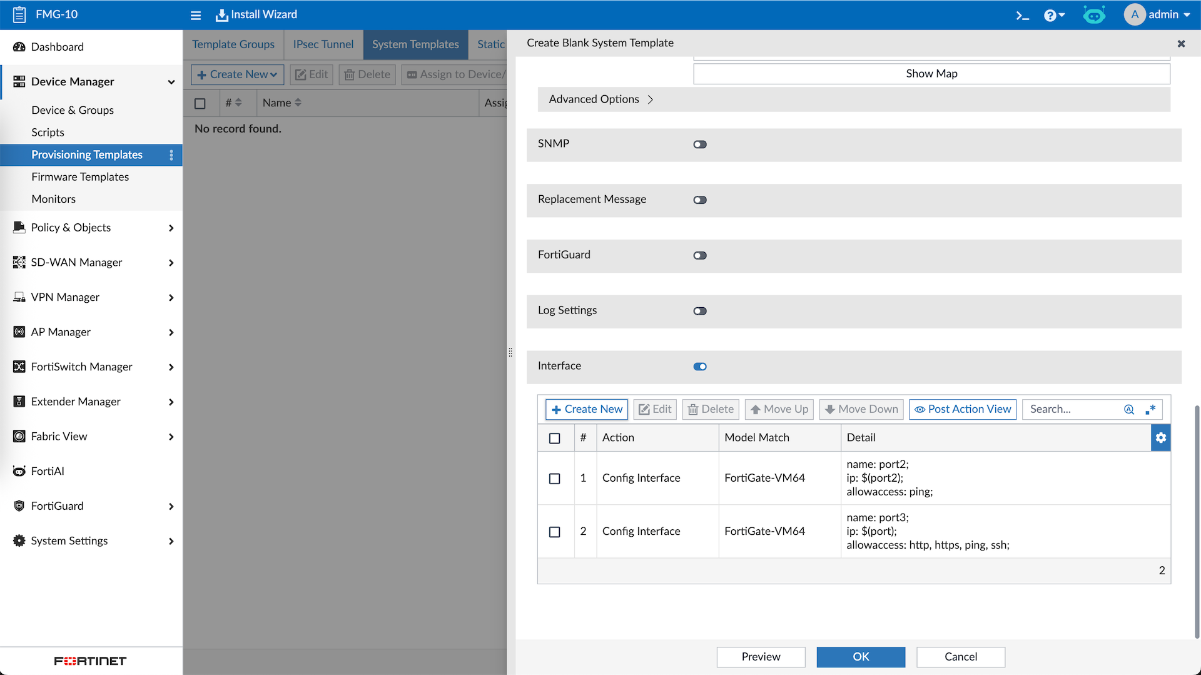Toggle the hamburger sidebar menu icon
This screenshot has height=675, width=1201.
(196, 15)
